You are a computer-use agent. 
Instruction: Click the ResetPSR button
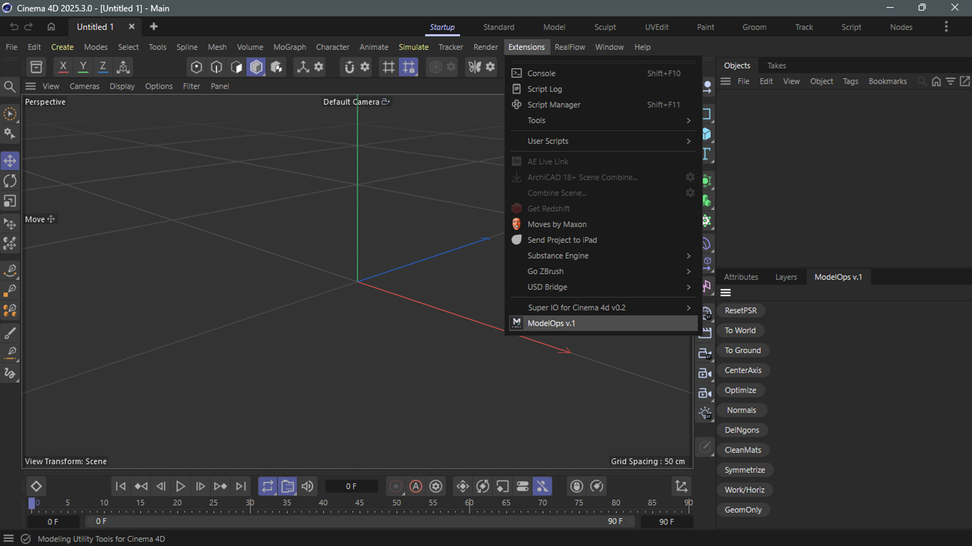[x=741, y=311]
